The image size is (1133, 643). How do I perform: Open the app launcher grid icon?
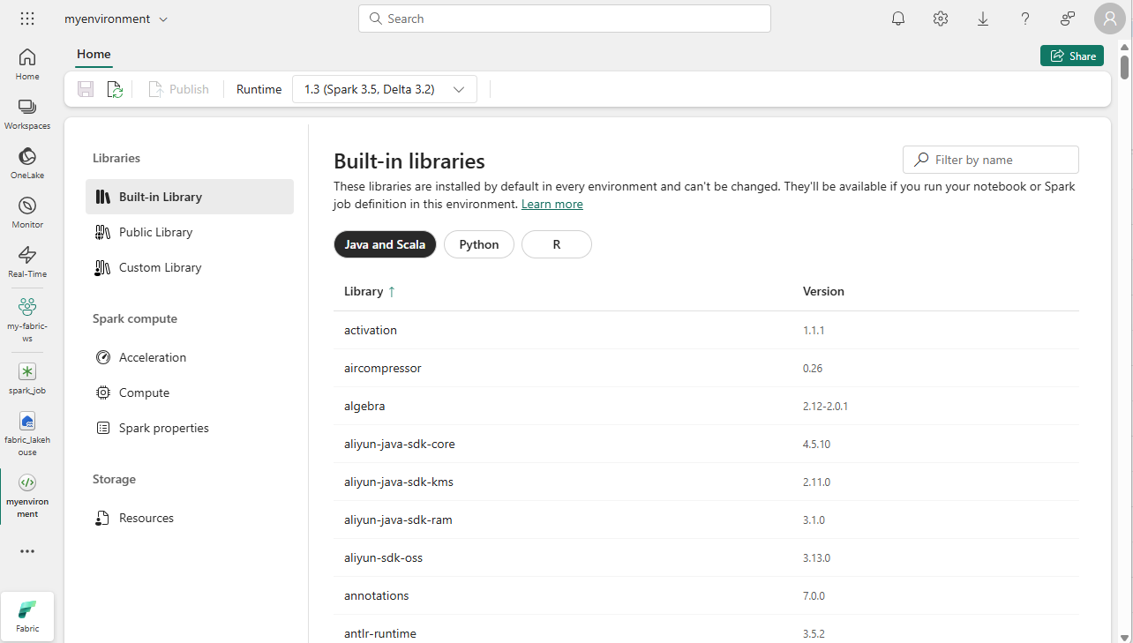pyautogui.click(x=27, y=19)
